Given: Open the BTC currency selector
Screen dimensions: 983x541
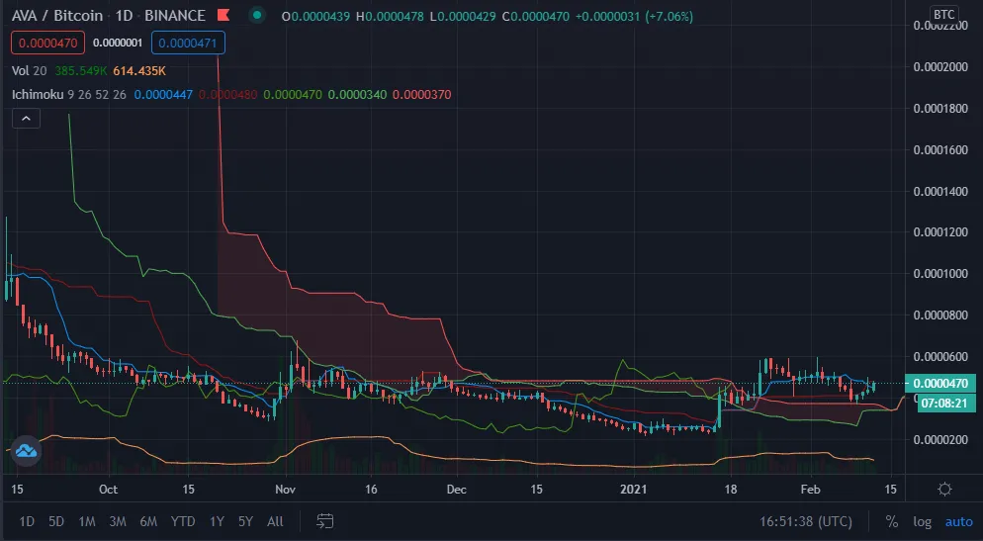Looking at the screenshot, I should point(943,15).
